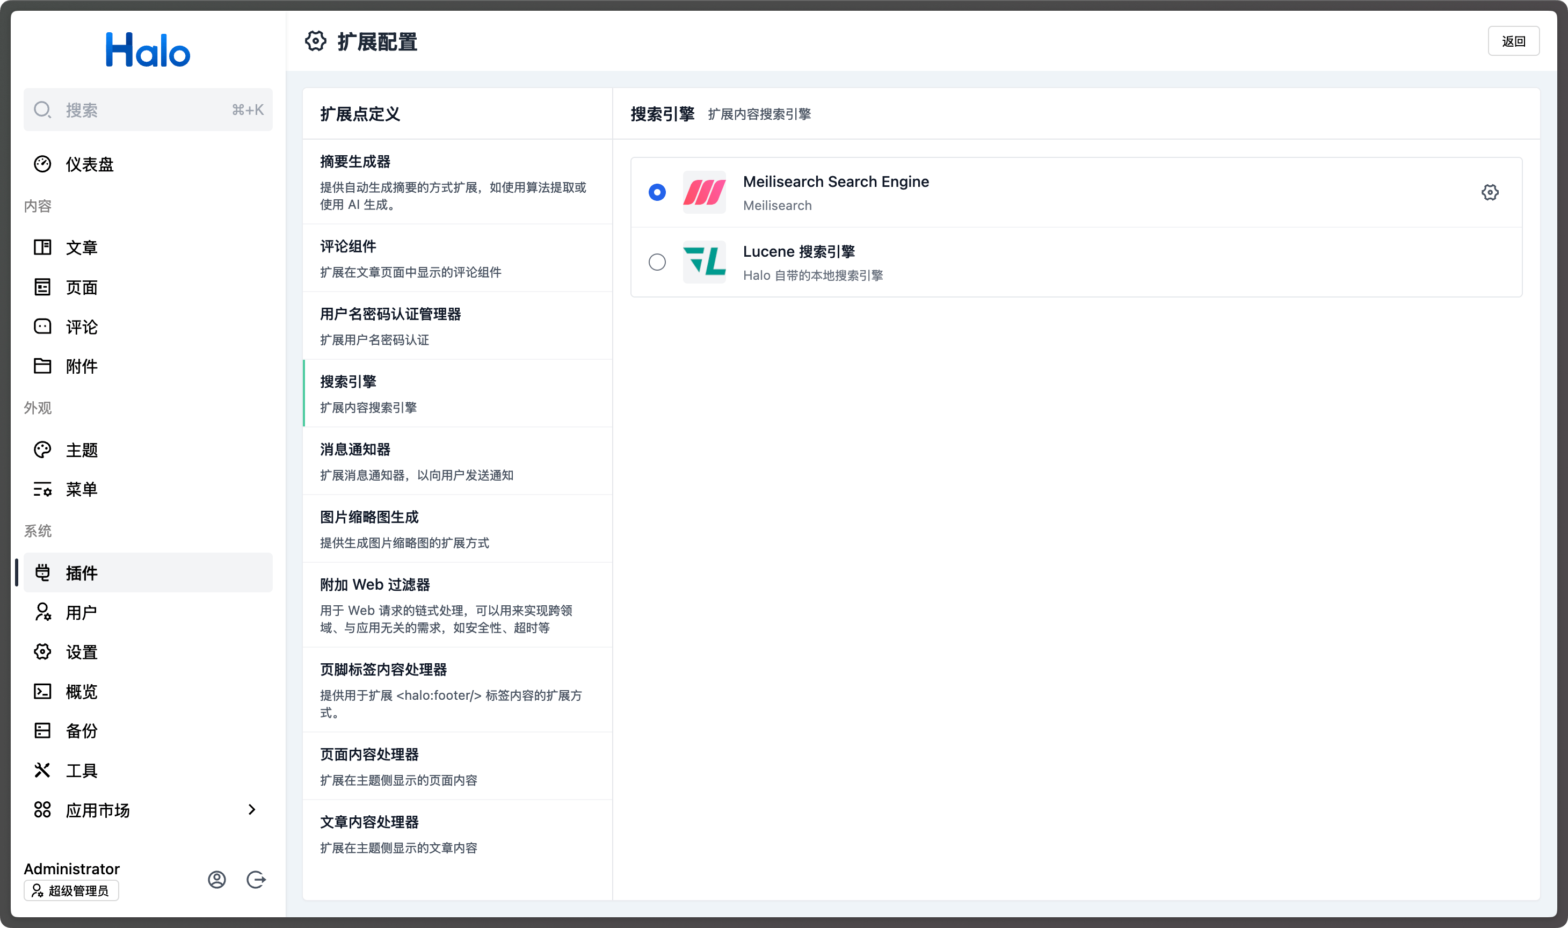This screenshot has width=1568, height=928.
Task: Open Meilisearch engine settings gear icon
Action: (1491, 192)
